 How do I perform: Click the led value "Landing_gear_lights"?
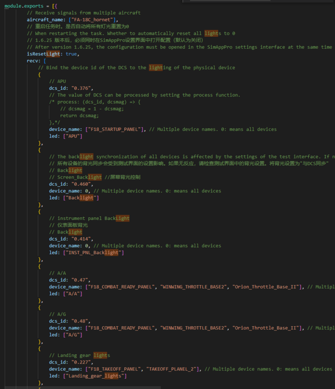95,376
